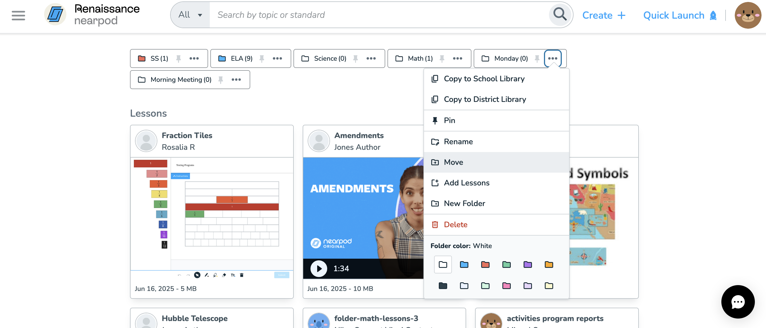Choose Rename from the folder menu
Viewport: 766px width, 328px height.
point(496,142)
